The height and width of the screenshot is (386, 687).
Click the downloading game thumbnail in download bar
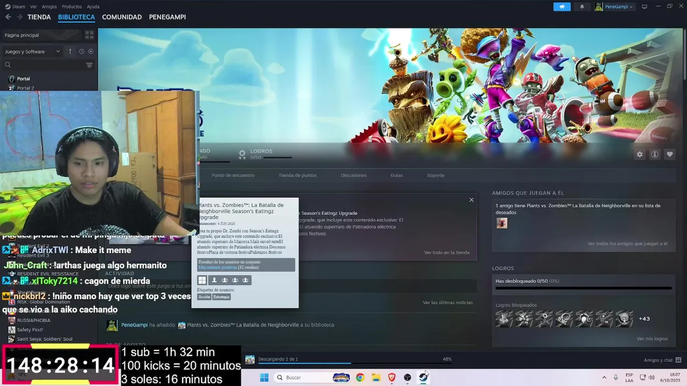(250, 360)
